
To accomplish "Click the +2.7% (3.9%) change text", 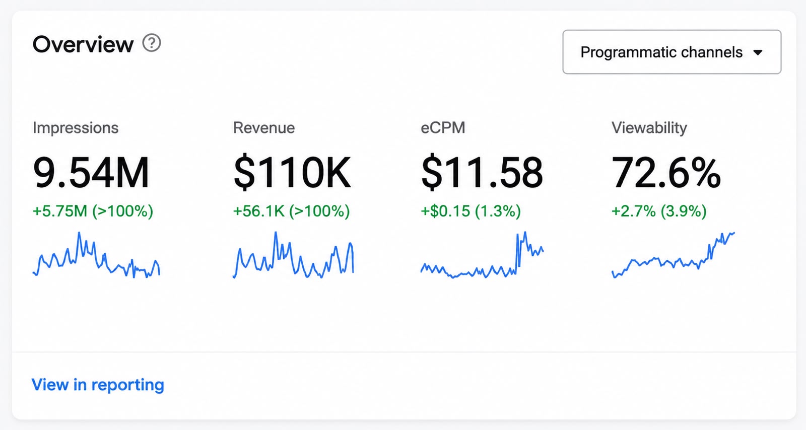I will coord(659,211).
